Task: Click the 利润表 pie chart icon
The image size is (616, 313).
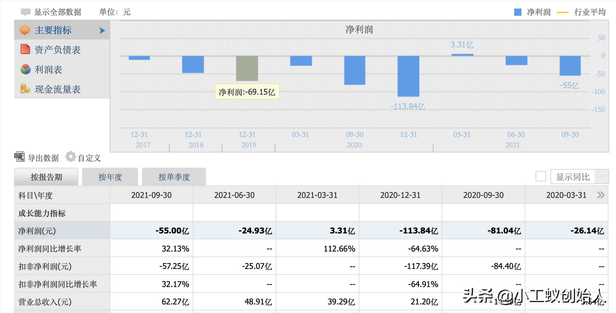Action: tap(25, 69)
